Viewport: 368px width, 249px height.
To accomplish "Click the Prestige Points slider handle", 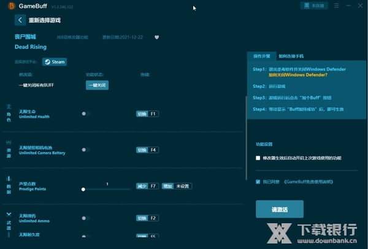I will (x=83, y=190).
